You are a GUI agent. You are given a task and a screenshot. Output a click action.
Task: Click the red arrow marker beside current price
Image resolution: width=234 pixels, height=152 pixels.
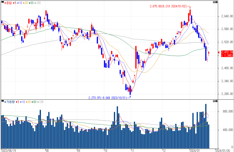219,52
